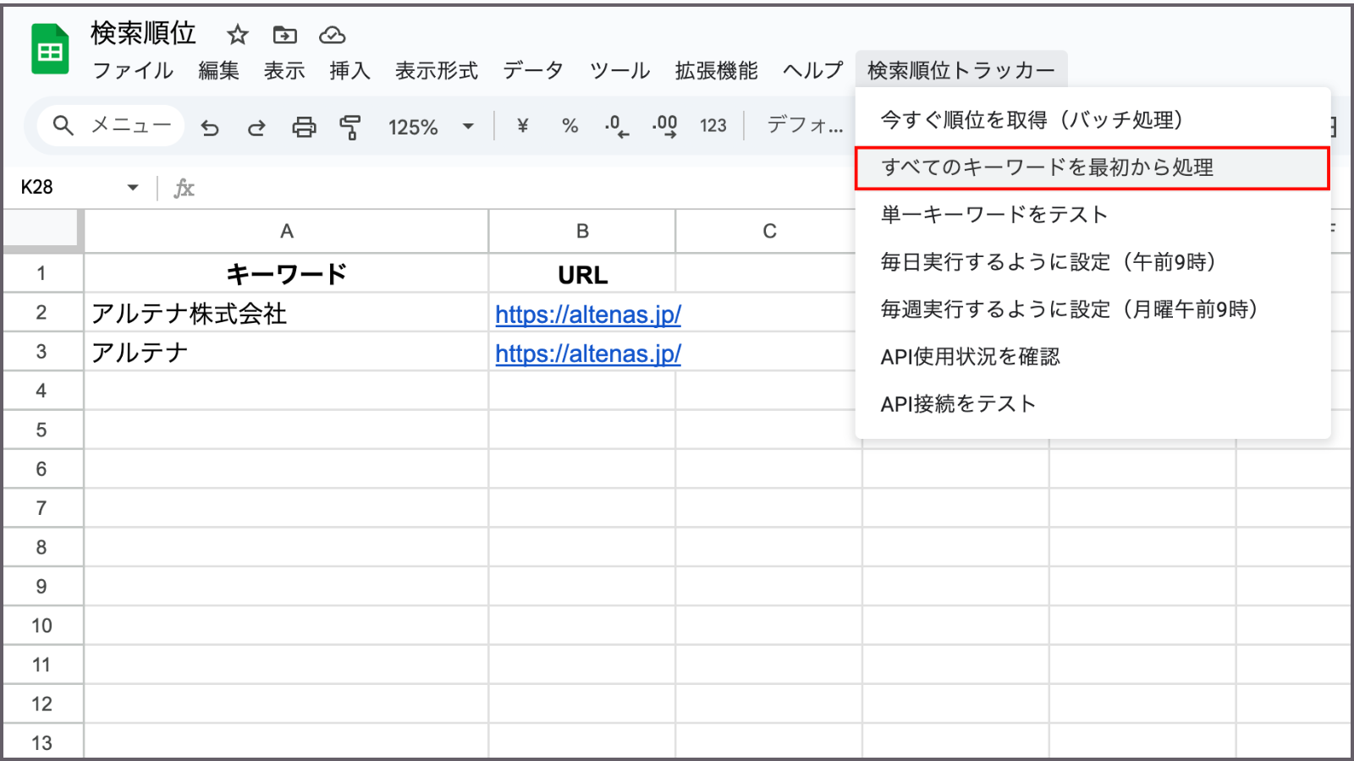Choose 今すぐ順位を取得（バッチ処理）
The width and height of the screenshot is (1354, 761).
point(1093,120)
